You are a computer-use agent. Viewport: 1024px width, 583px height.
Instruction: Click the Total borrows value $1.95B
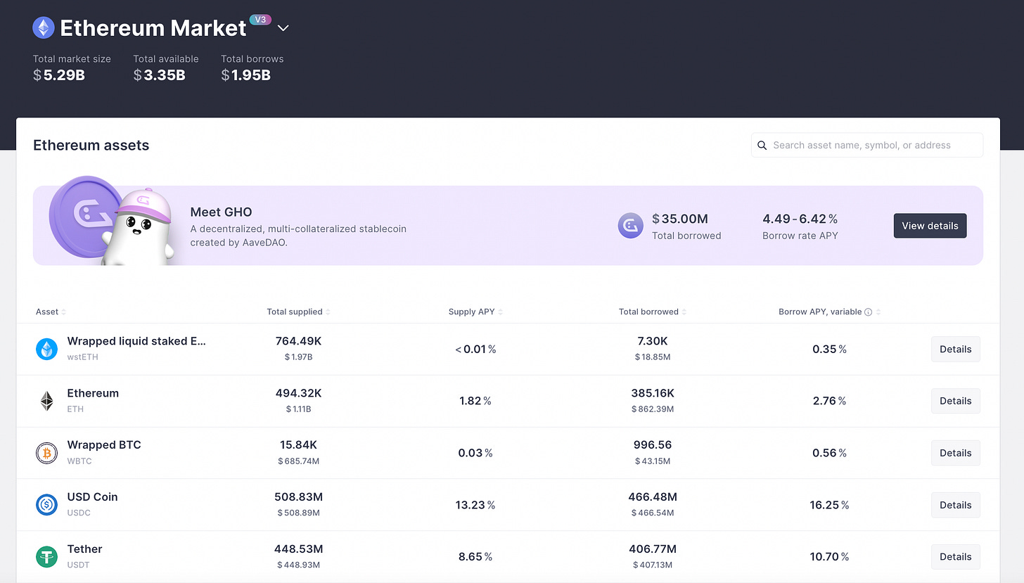[245, 75]
